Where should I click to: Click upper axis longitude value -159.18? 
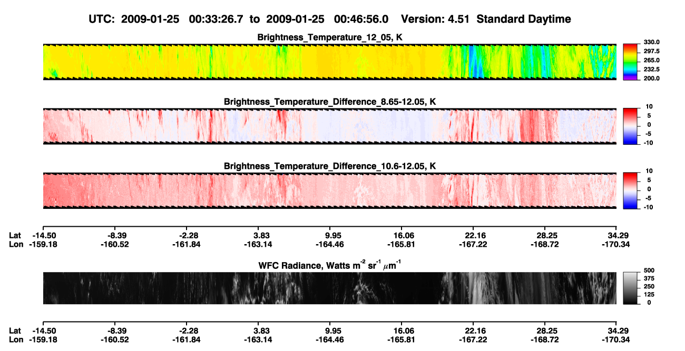tap(44, 244)
